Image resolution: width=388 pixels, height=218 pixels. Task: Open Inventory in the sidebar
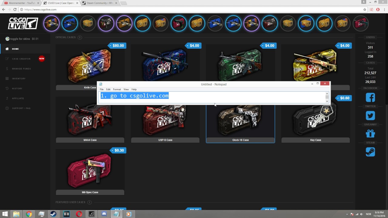click(x=25, y=78)
